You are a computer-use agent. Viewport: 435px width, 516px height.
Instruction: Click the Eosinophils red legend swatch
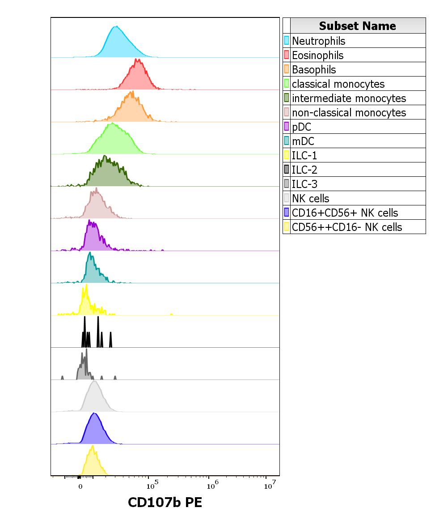point(287,55)
